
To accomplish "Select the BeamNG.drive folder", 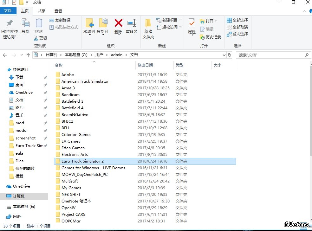I will point(145,115).
